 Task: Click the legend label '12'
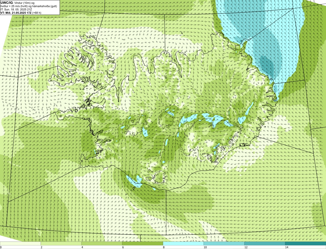[x=246, y=247]
